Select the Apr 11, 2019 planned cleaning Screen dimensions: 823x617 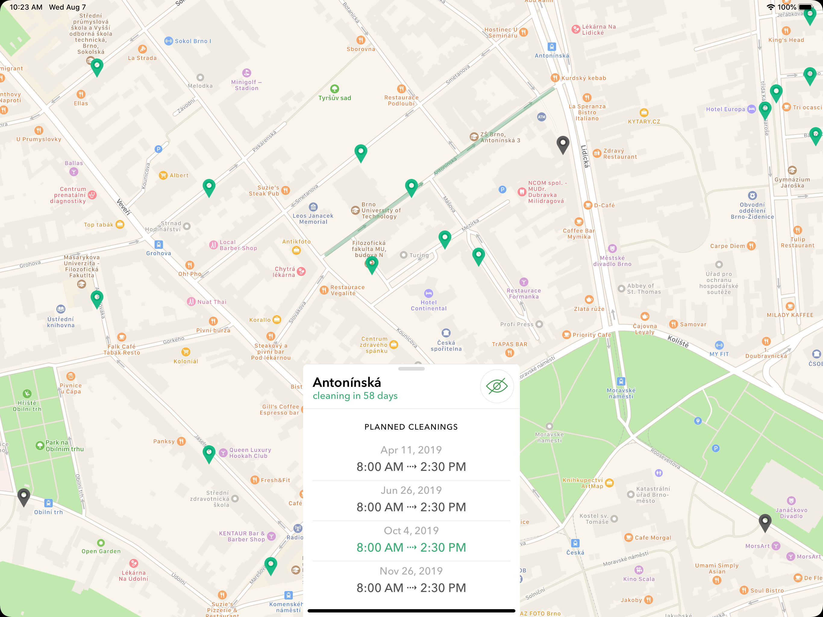411,459
